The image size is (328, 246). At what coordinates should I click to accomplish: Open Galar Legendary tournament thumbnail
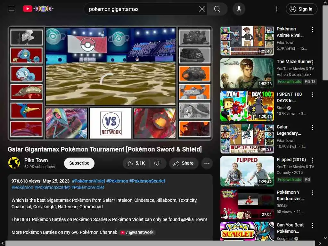pyautogui.click(x=247, y=138)
